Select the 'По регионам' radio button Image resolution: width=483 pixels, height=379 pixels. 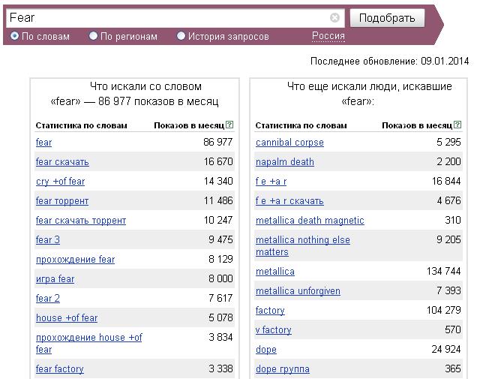pyautogui.click(x=93, y=36)
